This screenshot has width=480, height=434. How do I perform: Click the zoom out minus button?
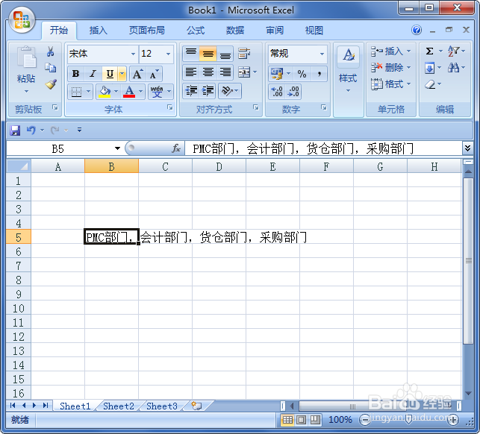[364, 420]
